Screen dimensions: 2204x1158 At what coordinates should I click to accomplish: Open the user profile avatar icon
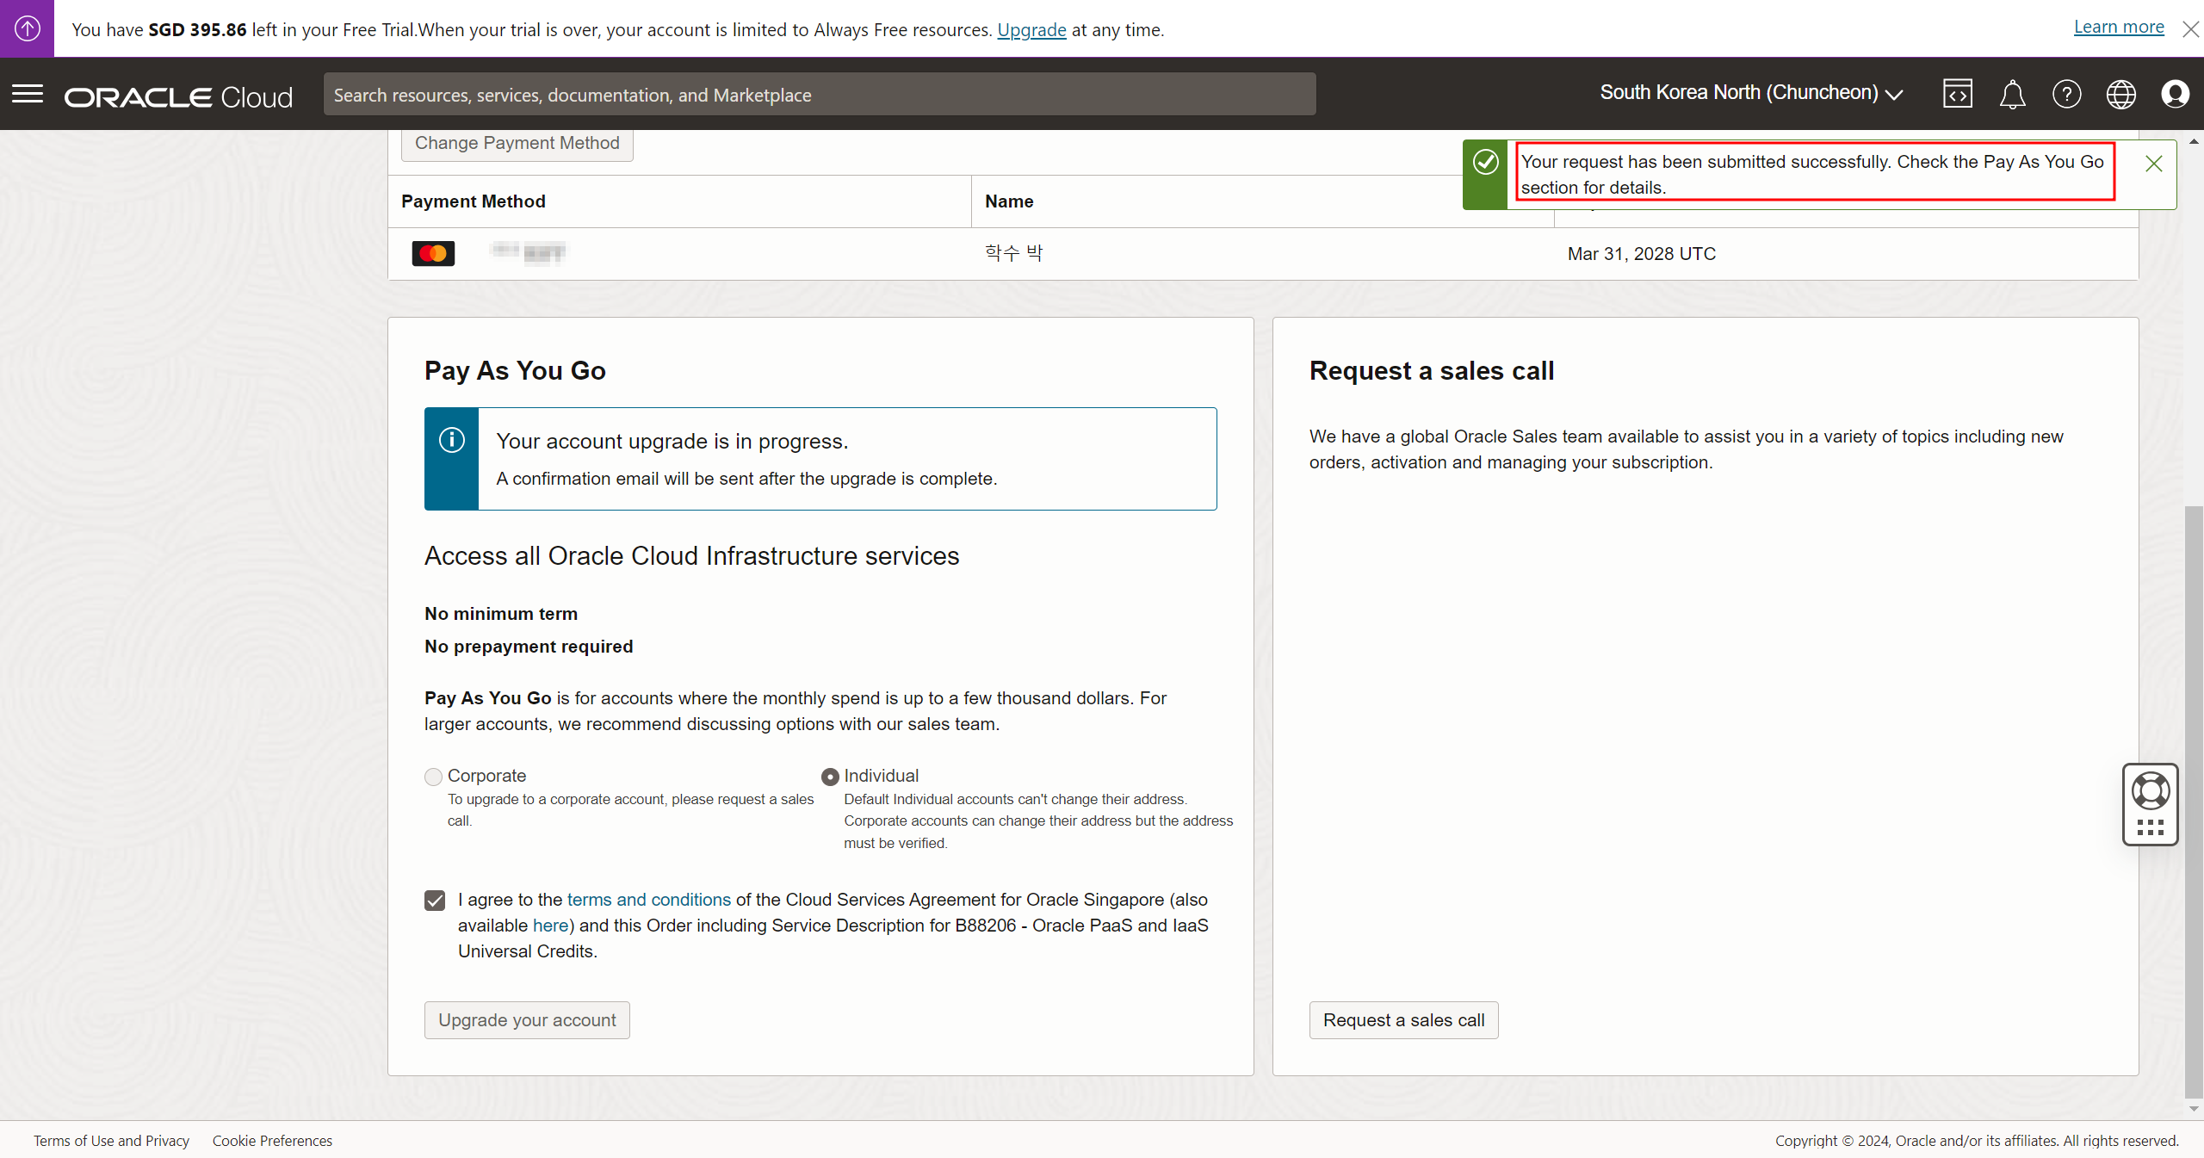tap(2175, 94)
